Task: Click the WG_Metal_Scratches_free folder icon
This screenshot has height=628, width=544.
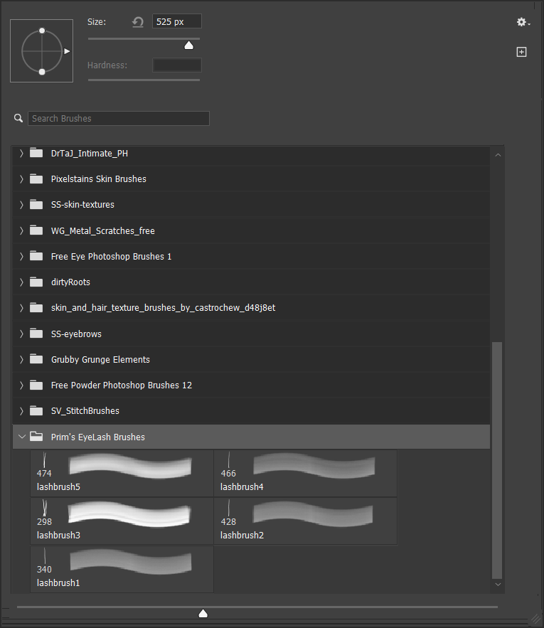Action: [36, 230]
